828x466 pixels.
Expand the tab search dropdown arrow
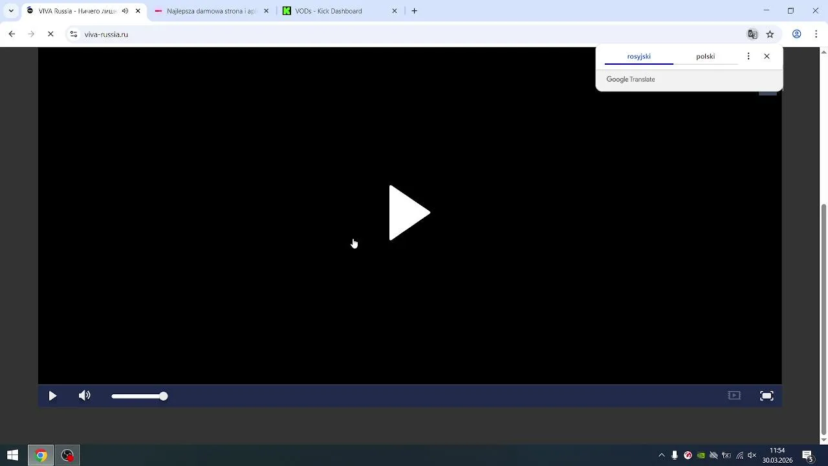tap(11, 11)
